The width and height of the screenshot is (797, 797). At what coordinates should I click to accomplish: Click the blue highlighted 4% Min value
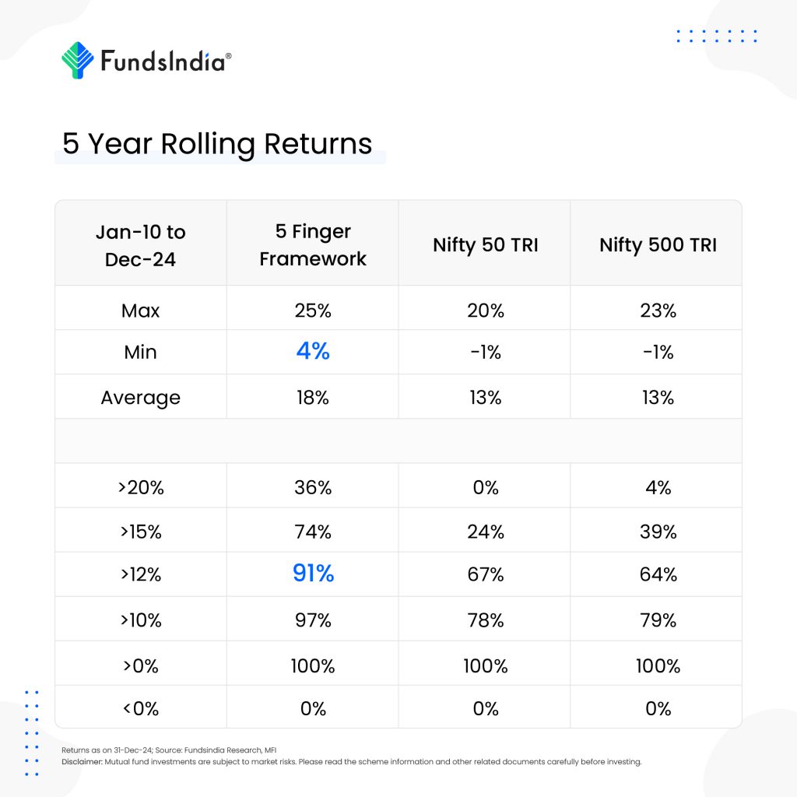coord(313,352)
